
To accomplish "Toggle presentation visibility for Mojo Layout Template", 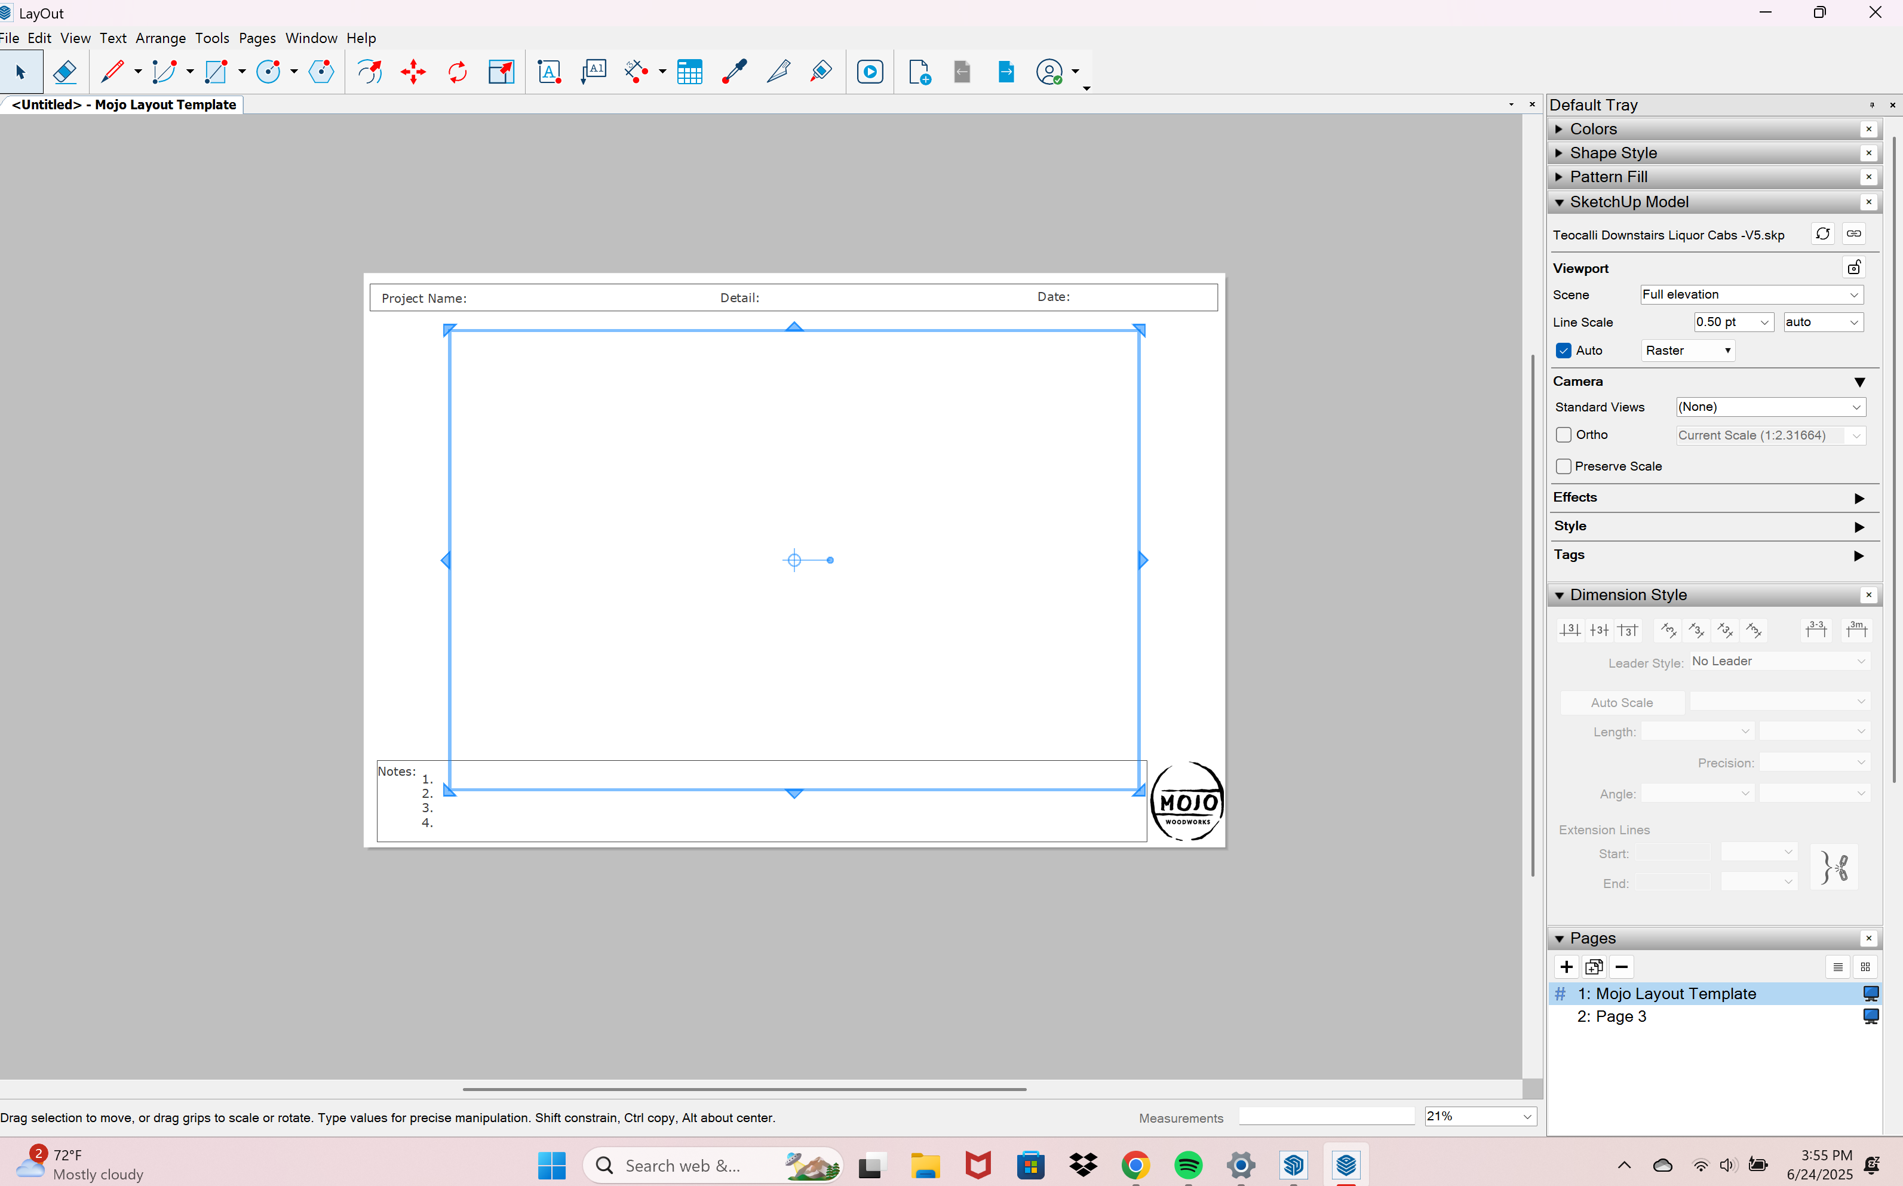I will (1871, 994).
